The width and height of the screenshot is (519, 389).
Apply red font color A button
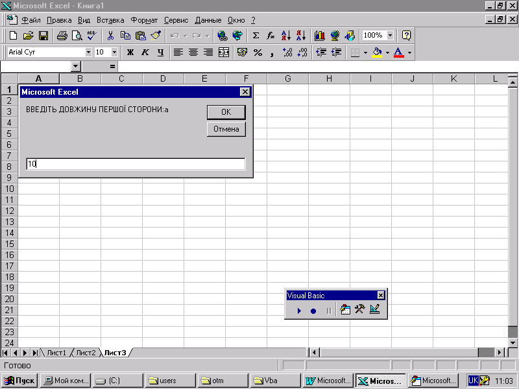(399, 53)
